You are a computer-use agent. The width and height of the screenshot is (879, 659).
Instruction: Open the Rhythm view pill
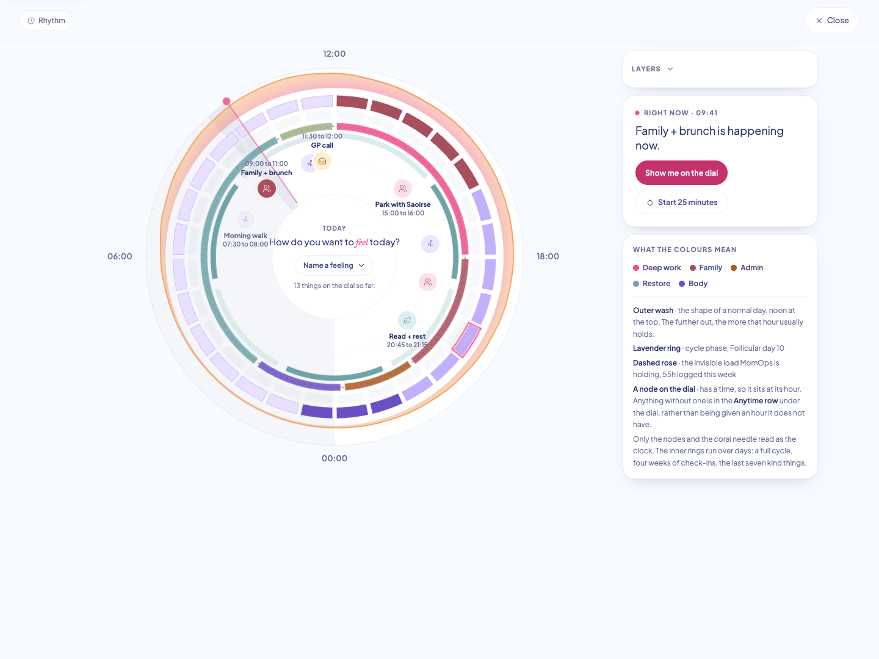pyautogui.click(x=46, y=21)
